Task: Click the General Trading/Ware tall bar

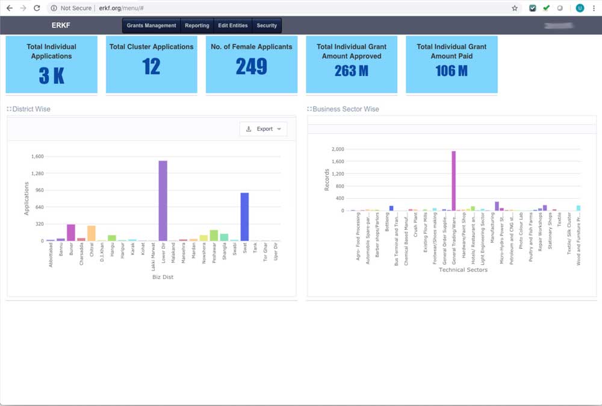Action: click(454, 181)
